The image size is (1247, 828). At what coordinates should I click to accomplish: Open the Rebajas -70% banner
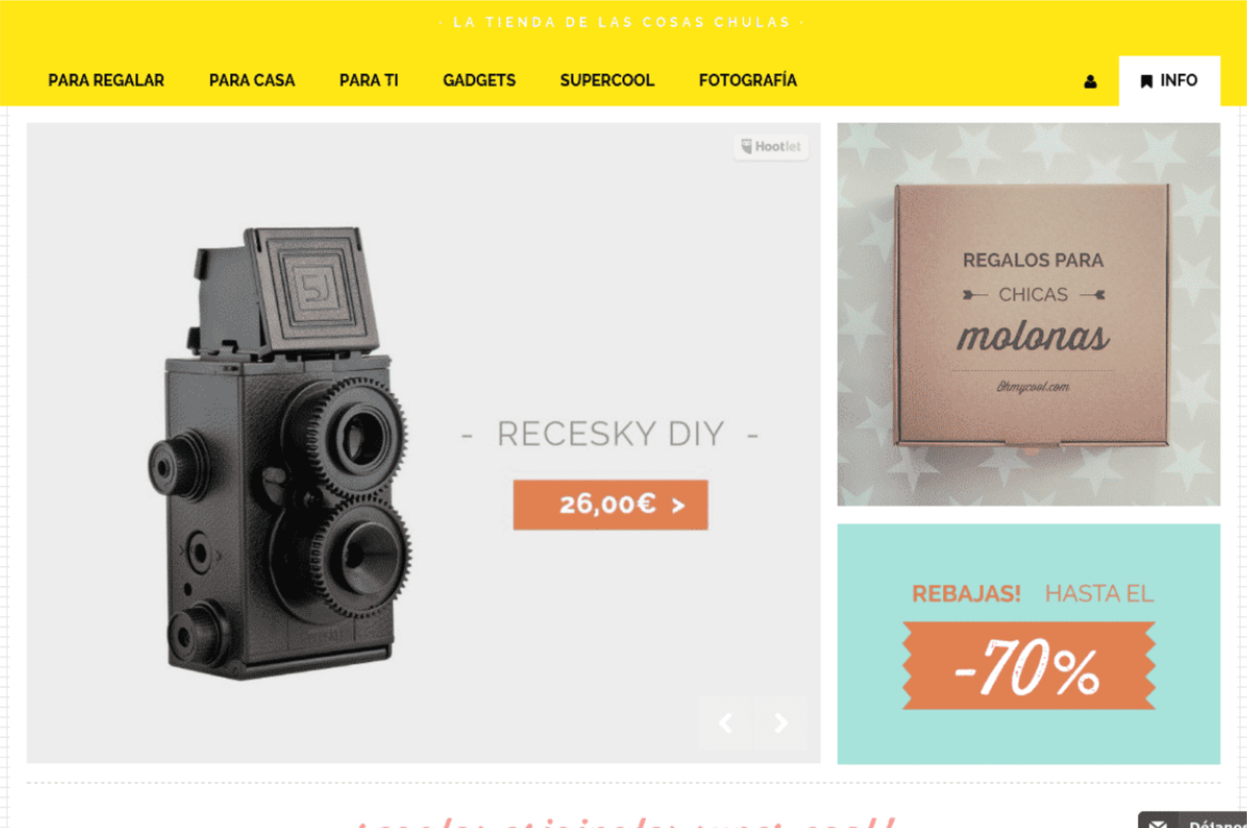(x=1028, y=644)
